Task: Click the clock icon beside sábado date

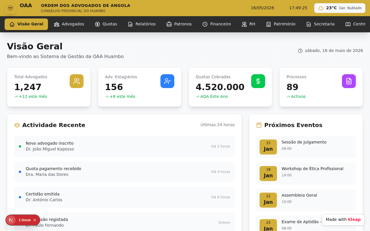Action: pos(300,51)
